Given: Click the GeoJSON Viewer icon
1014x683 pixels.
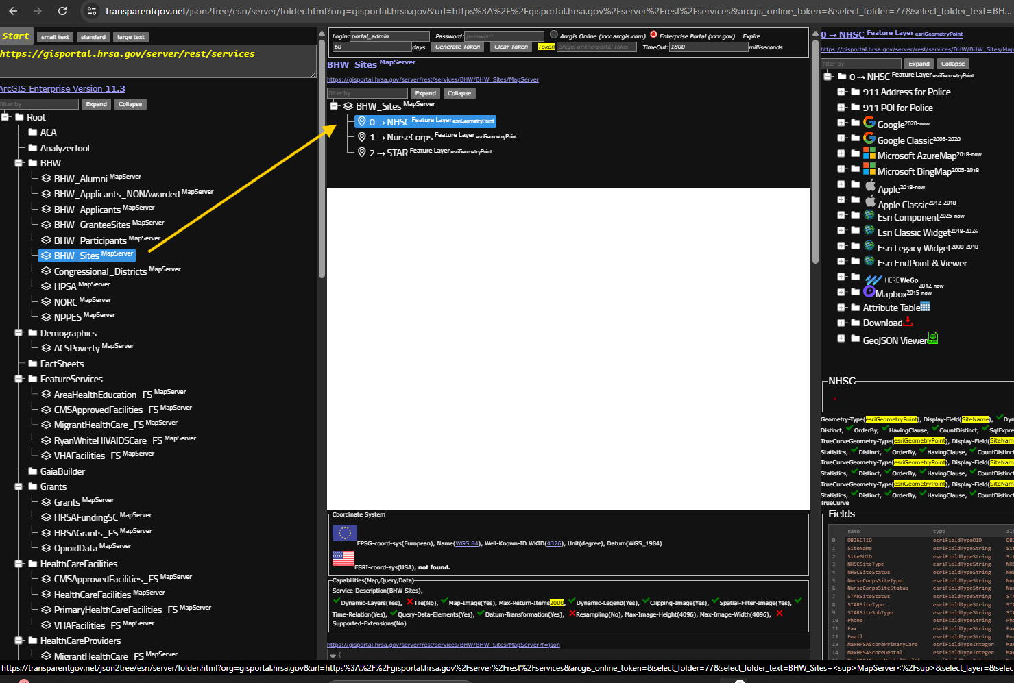Looking at the screenshot, I should coord(932,338).
